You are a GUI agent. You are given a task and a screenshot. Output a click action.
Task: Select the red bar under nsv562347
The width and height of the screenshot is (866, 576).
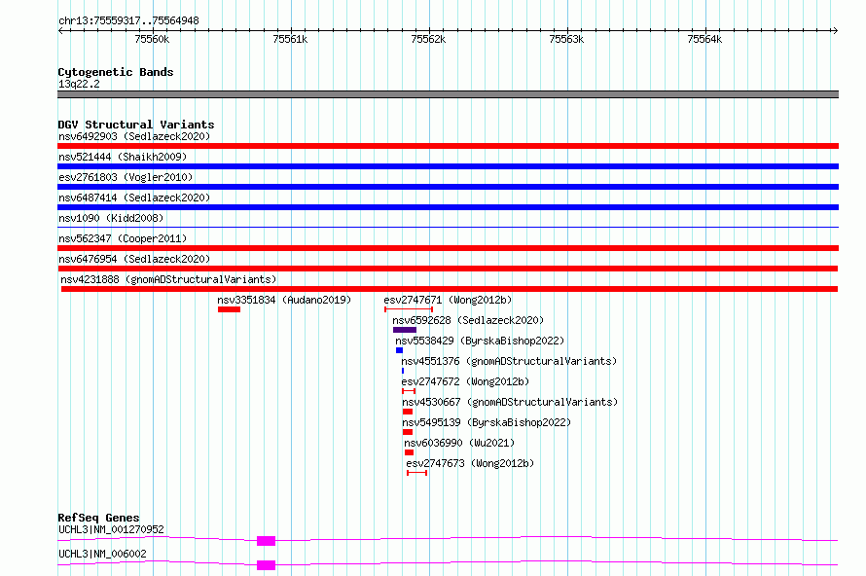click(448, 248)
